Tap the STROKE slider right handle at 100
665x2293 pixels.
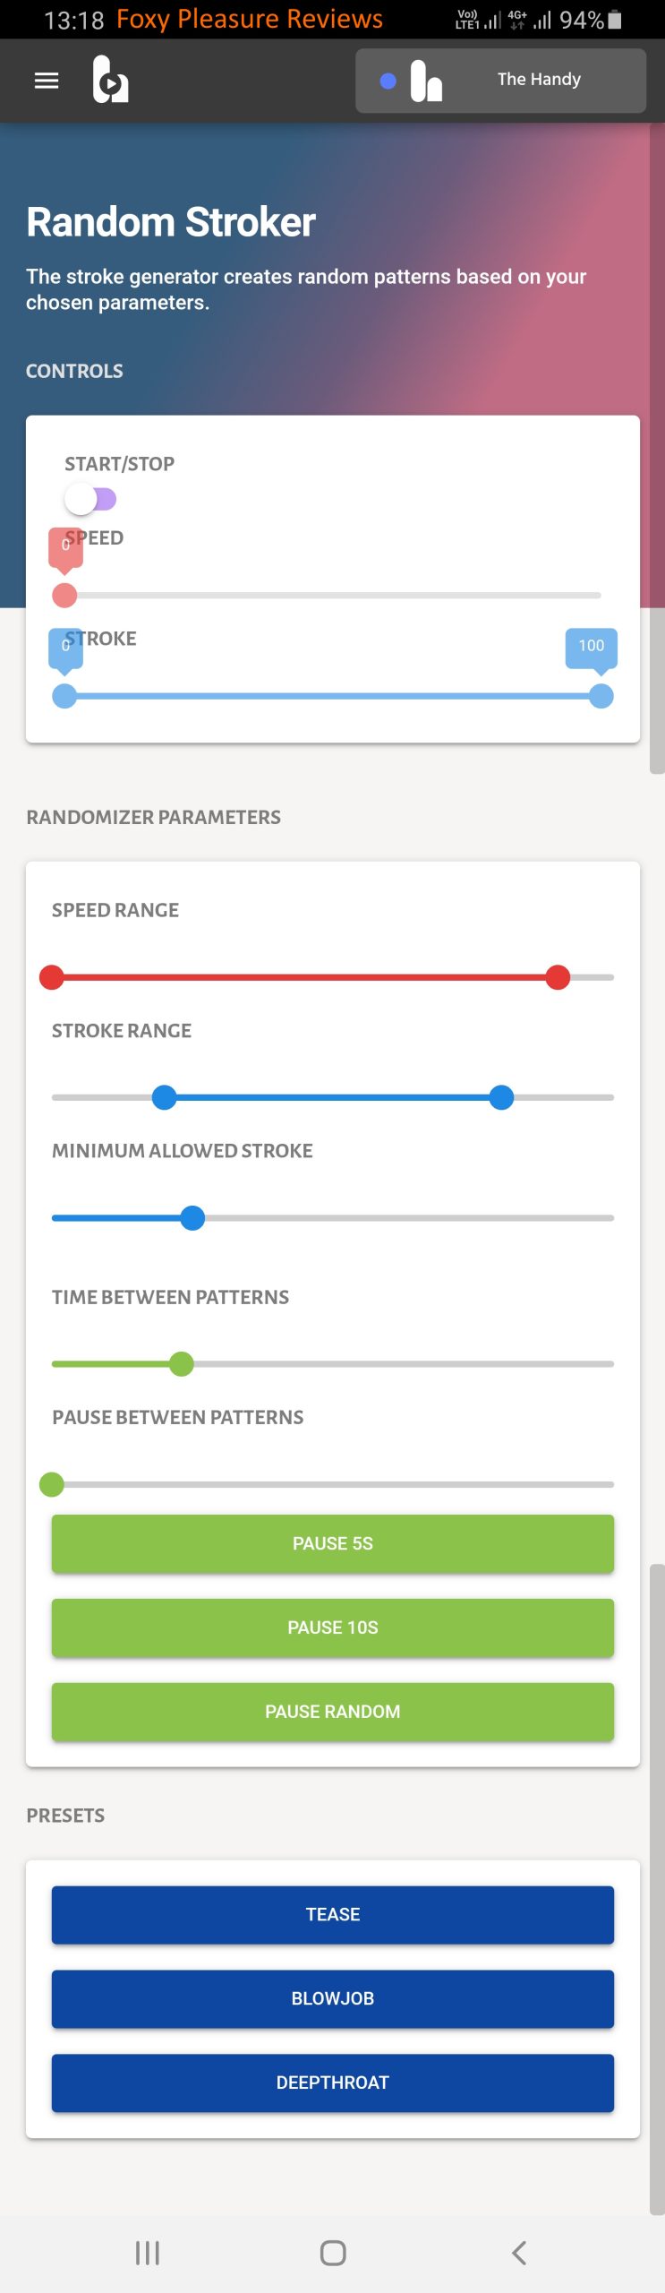(601, 695)
